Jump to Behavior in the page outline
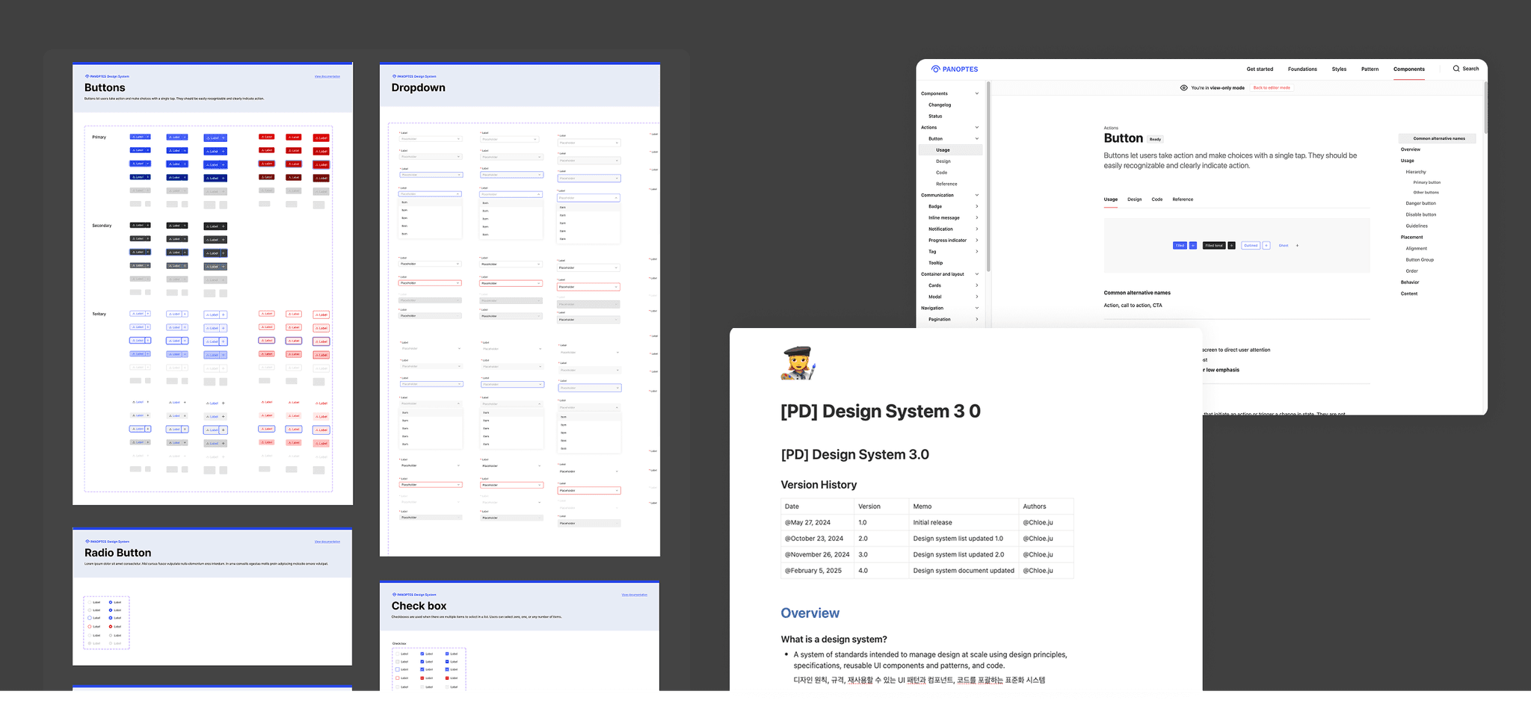 1409,282
